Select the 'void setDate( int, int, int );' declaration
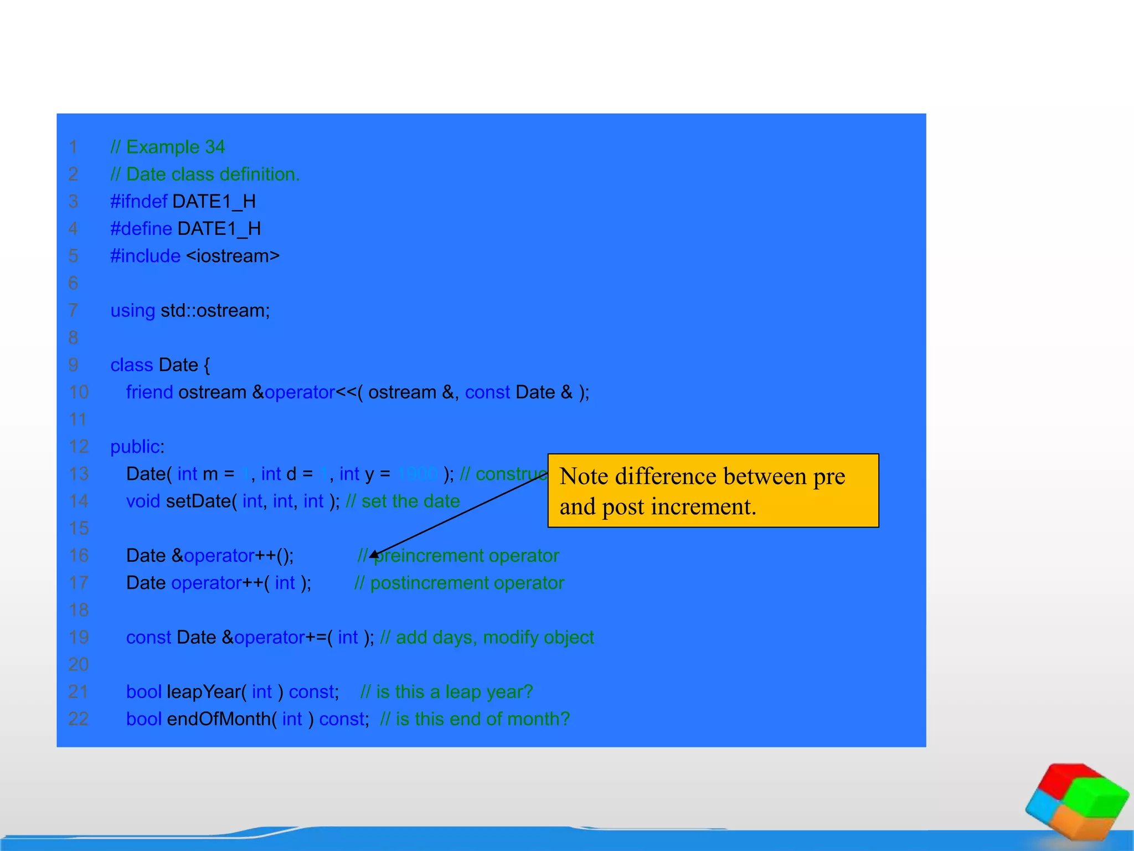The width and height of the screenshot is (1134, 851). pos(233,501)
